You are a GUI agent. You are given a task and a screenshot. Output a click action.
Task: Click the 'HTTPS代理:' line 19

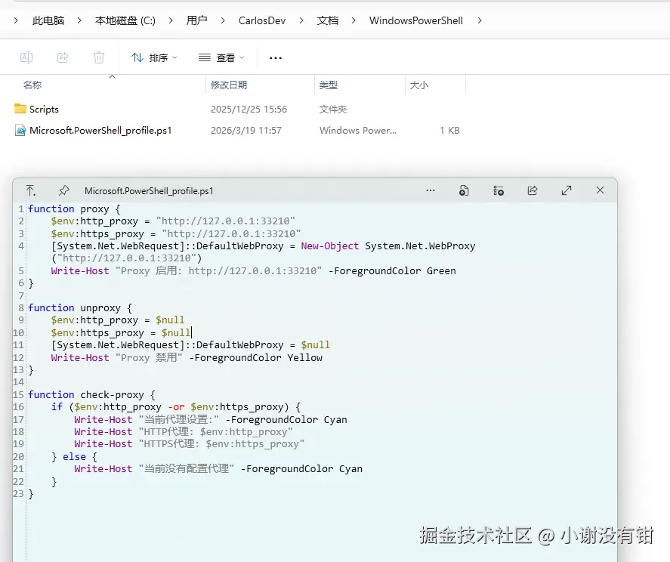click(x=189, y=444)
